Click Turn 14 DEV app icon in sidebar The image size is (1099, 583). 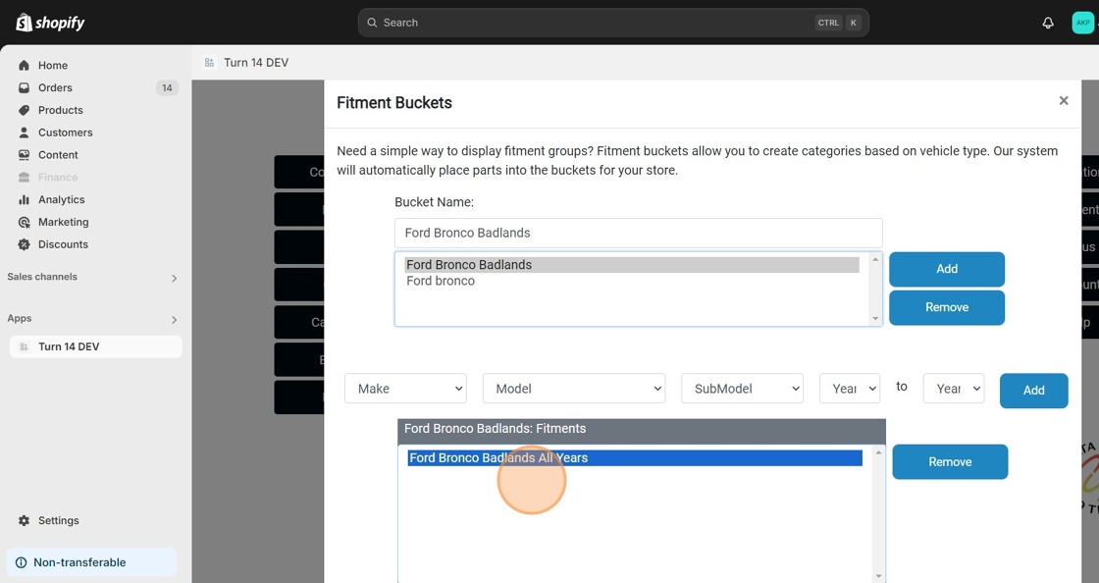(24, 346)
